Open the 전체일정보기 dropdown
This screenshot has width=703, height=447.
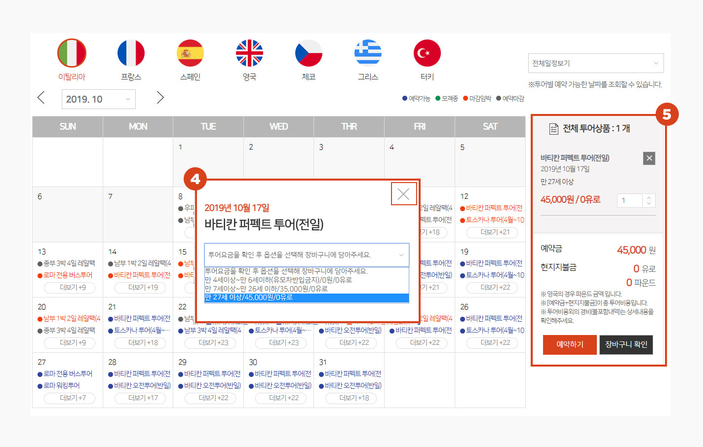pyautogui.click(x=596, y=63)
